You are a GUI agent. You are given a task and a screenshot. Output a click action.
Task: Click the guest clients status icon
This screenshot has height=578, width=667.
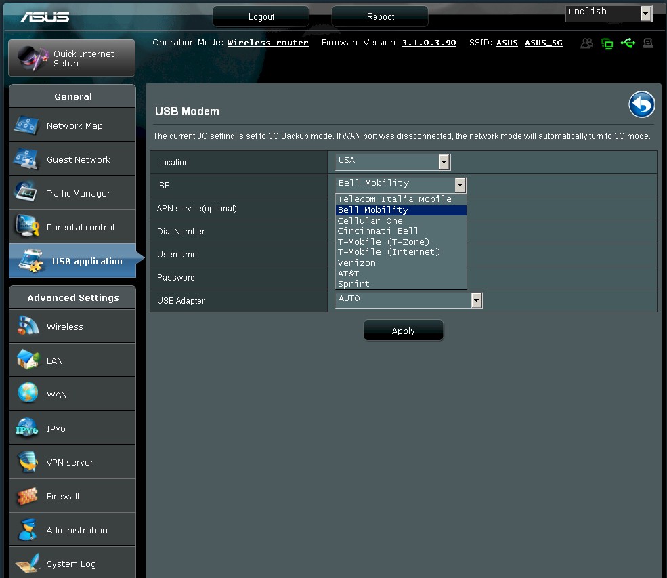(x=587, y=43)
